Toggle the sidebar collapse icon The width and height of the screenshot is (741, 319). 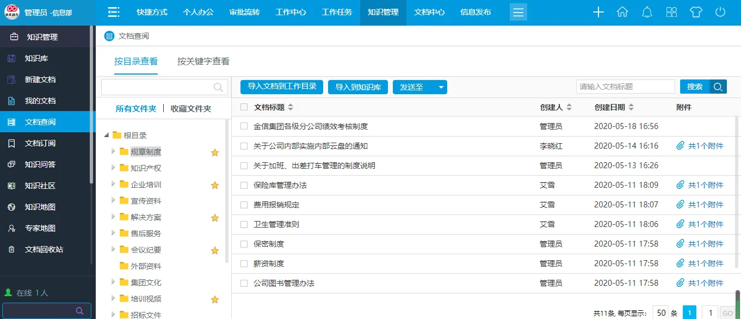[x=113, y=13]
